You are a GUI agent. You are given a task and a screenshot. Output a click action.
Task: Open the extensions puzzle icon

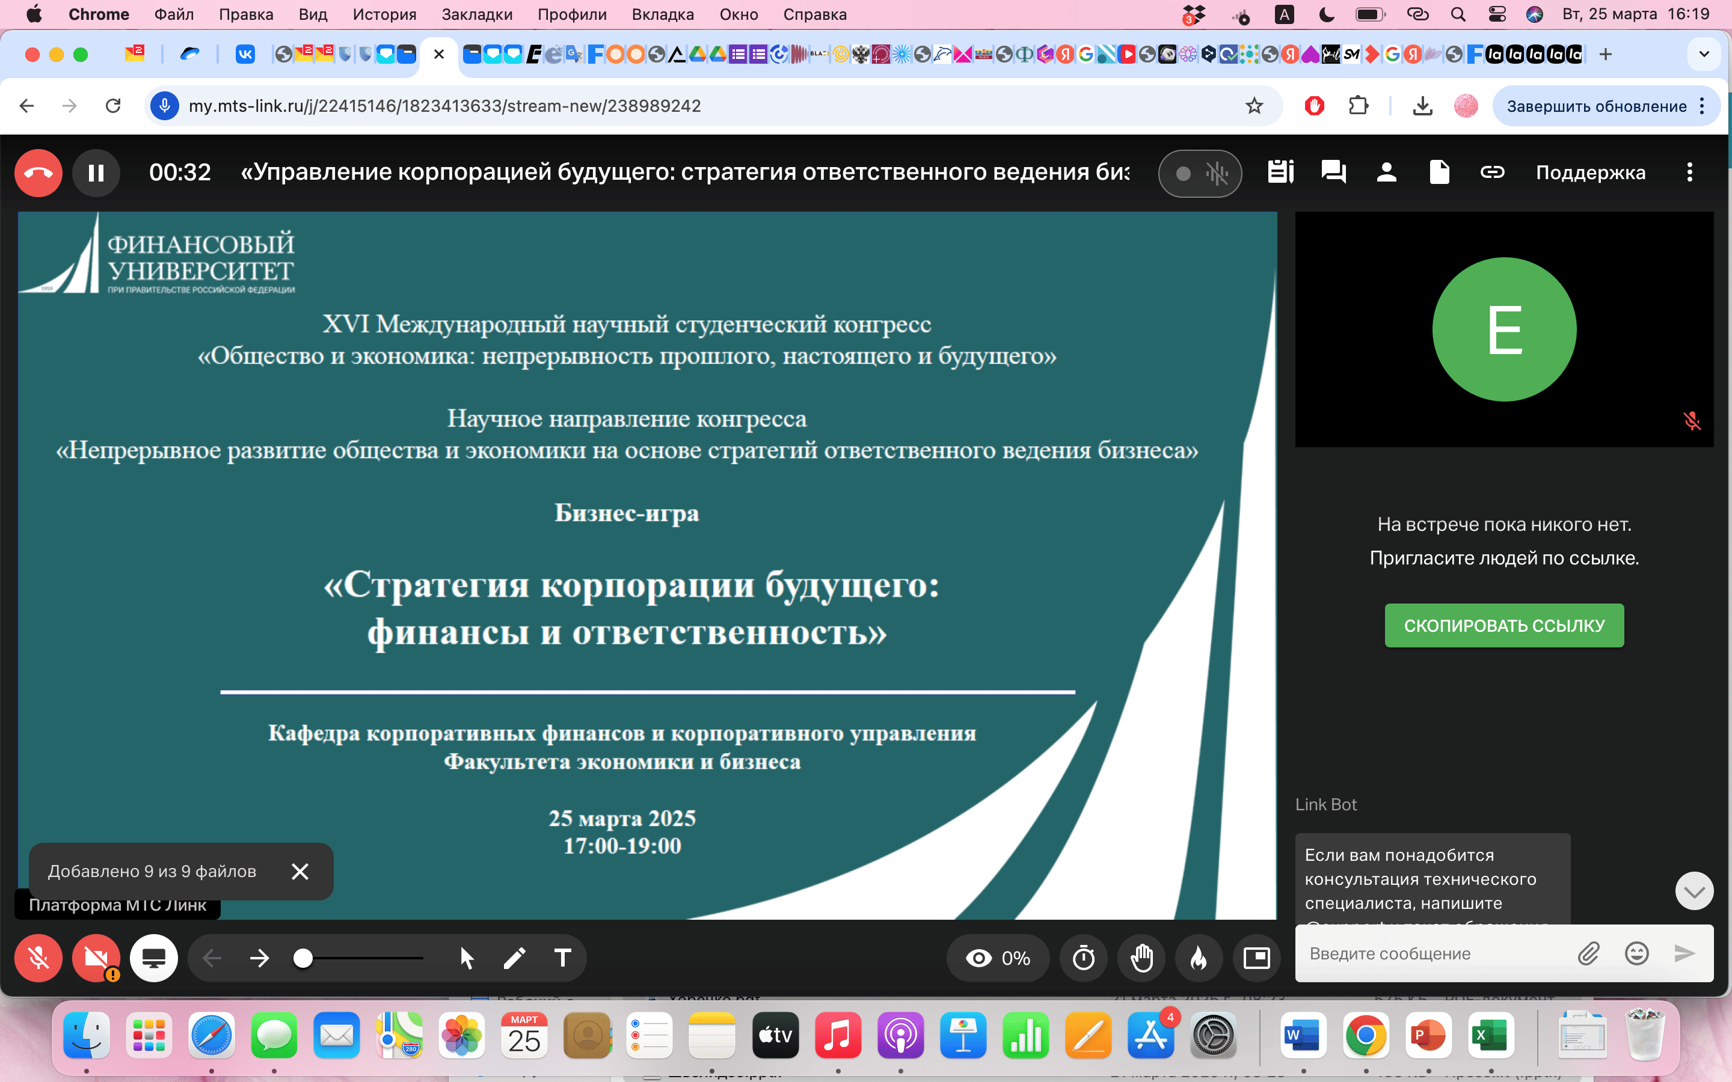click(x=1358, y=106)
